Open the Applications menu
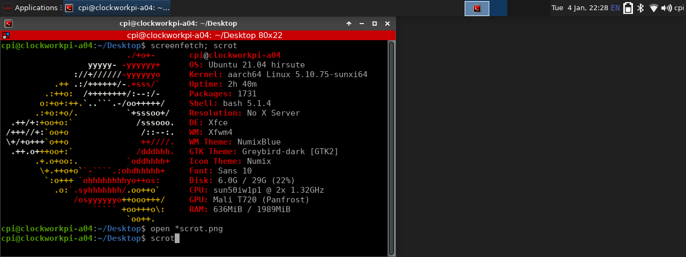This screenshot has height=257, width=686. pyautogui.click(x=31, y=8)
